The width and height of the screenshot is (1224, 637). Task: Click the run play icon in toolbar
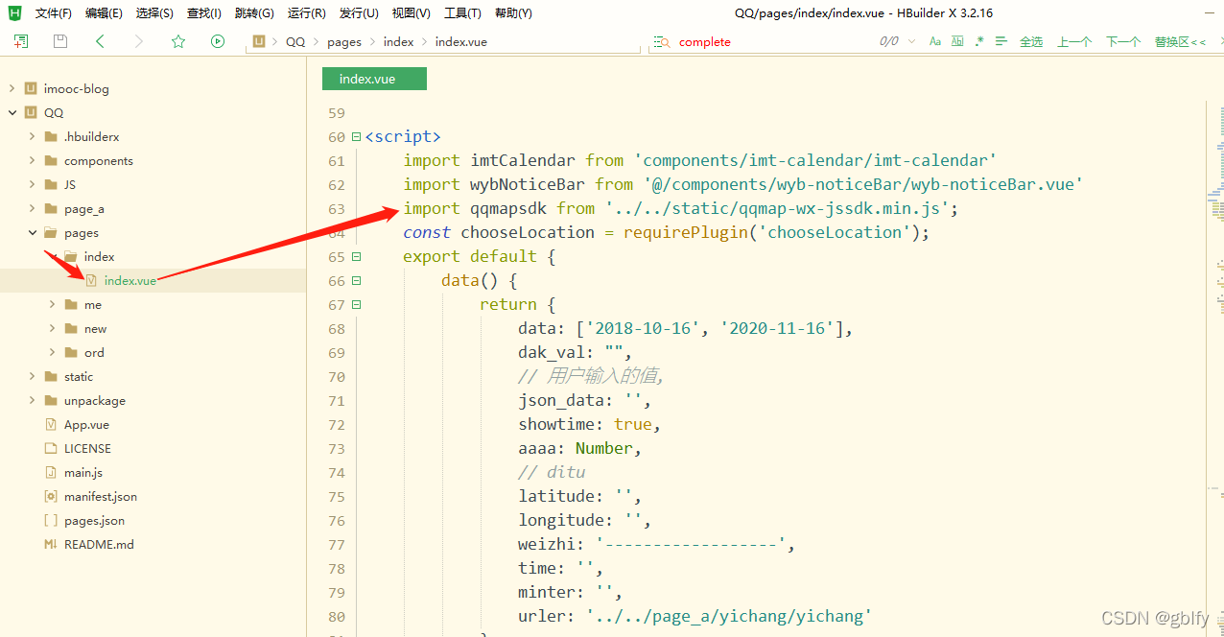click(x=218, y=41)
